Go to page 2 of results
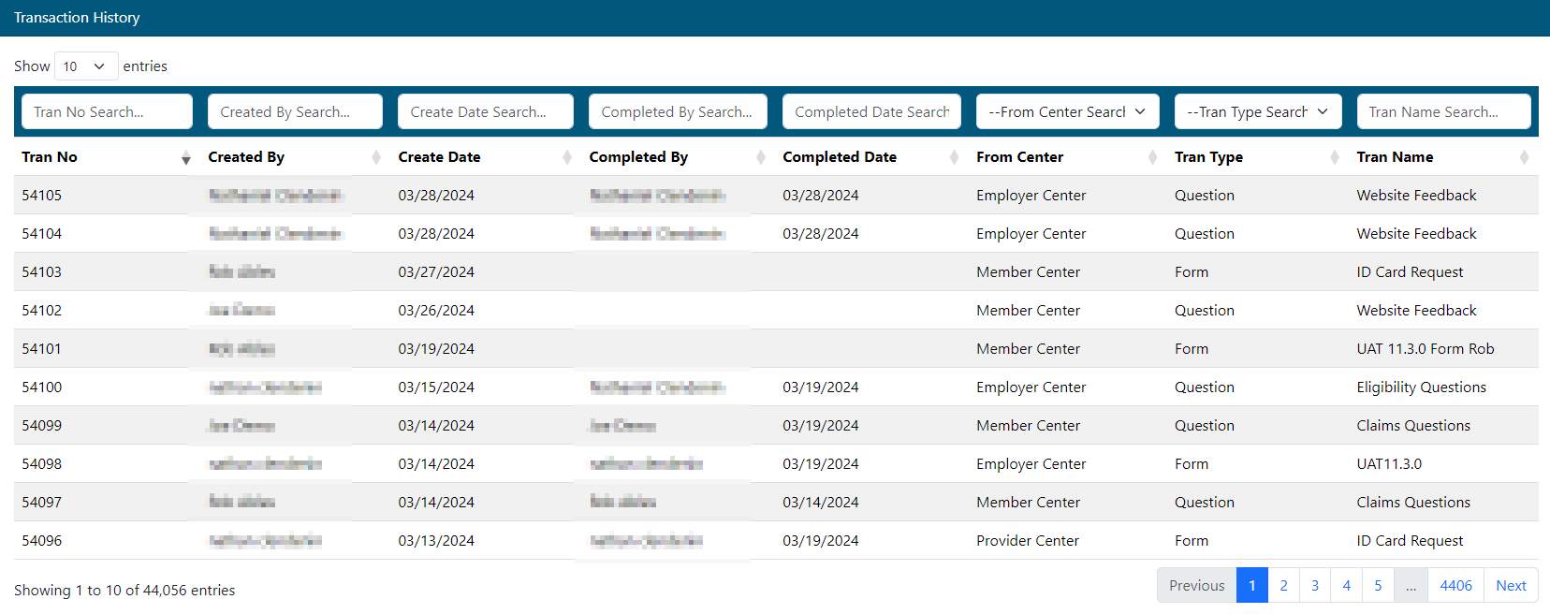The height and width of the screenshot is (614, 1550). (x=1283, y=586)
